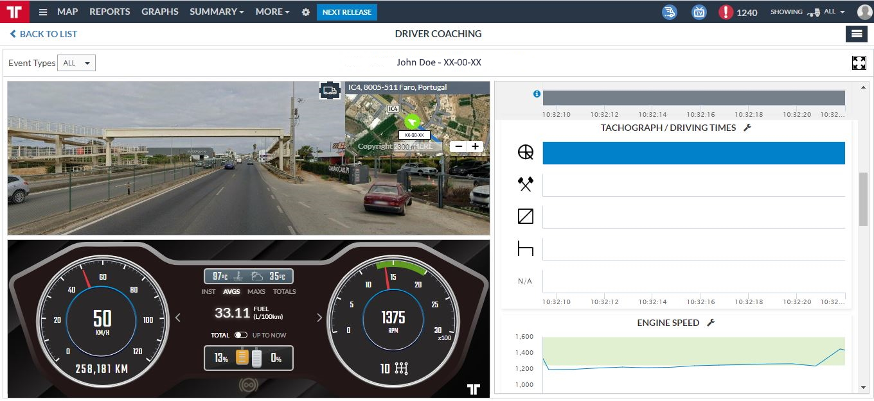Viewport: 874px width, 401px height.
Task: Expand the SUMMARY dropdown menu
Action: click(x=217, y=12)
